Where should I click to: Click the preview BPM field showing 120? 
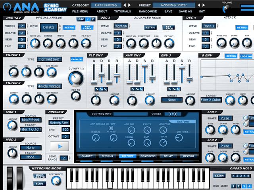coord(65,129)
